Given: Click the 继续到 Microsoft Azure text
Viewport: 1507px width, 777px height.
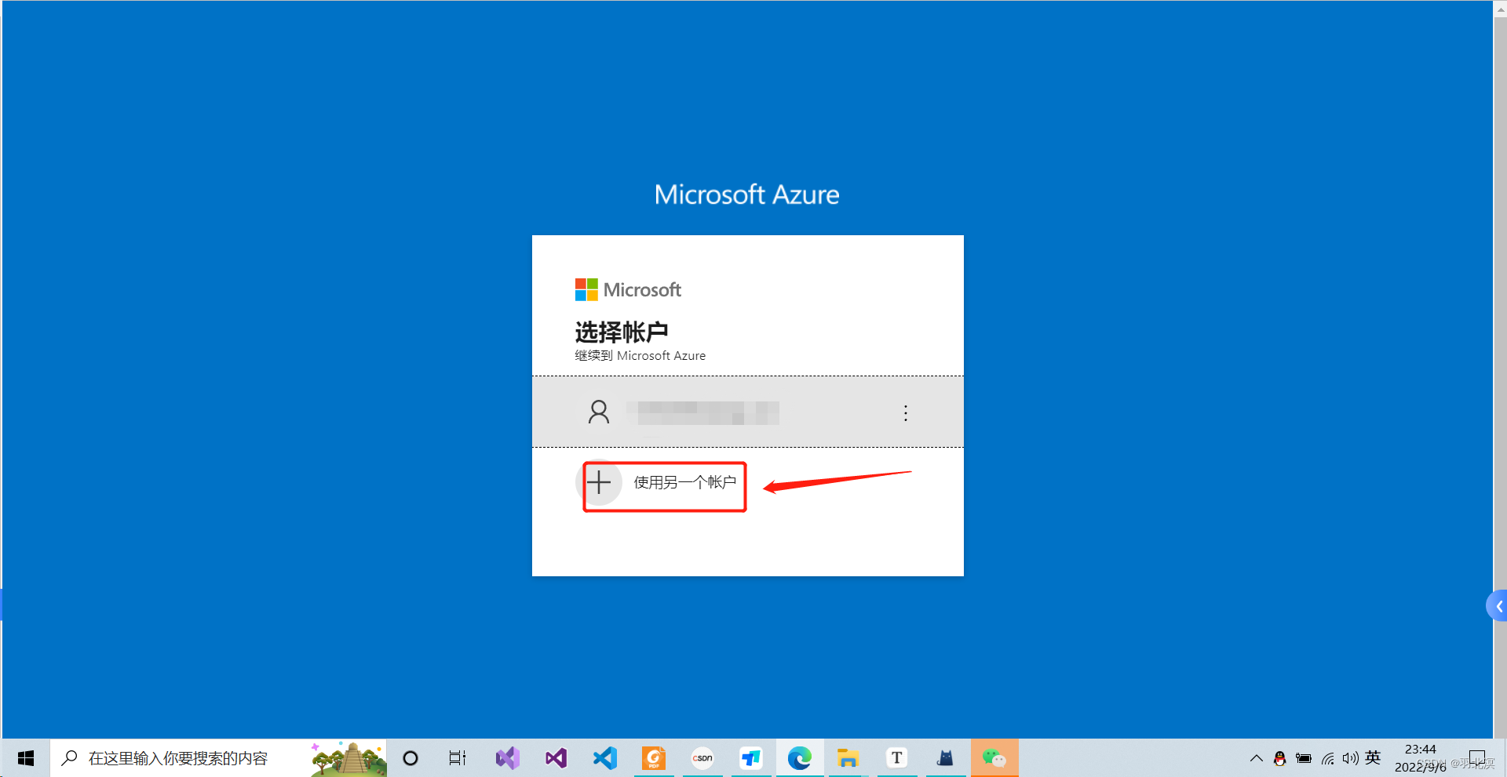Looking at the screenshot, I should pyautogui.click(x=640, y=356).
